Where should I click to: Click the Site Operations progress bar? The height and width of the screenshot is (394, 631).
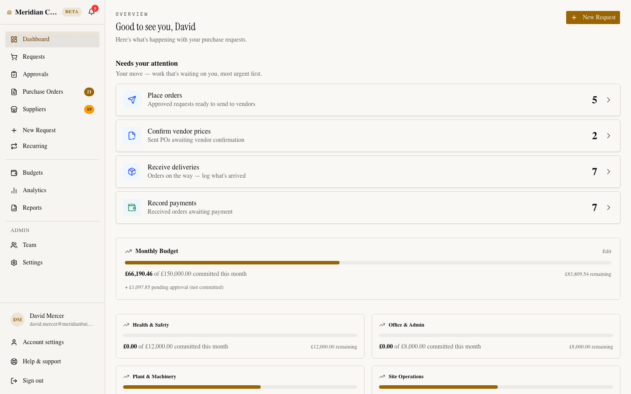pos(496,387)
